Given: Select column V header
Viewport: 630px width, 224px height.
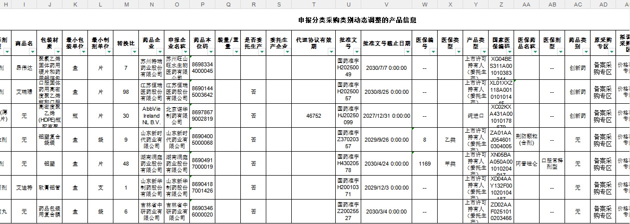Looking at the screenshot, I should [386, 4].
